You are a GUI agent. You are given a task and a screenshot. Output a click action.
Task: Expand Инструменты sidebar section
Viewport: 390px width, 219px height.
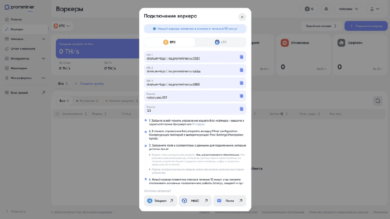[25, 58]
